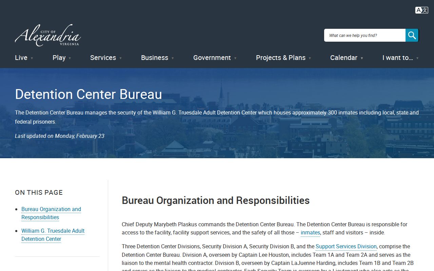Click the City of Alexandria logo
The image size is (434, 271).
(48, 35)
